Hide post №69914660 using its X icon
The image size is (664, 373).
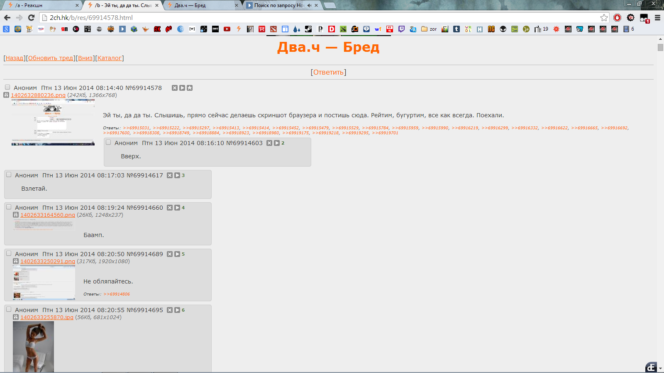pos(170,208)
